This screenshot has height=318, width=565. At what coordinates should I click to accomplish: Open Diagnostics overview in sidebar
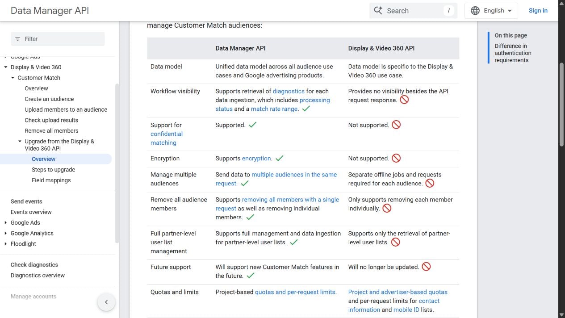point(38,276)
